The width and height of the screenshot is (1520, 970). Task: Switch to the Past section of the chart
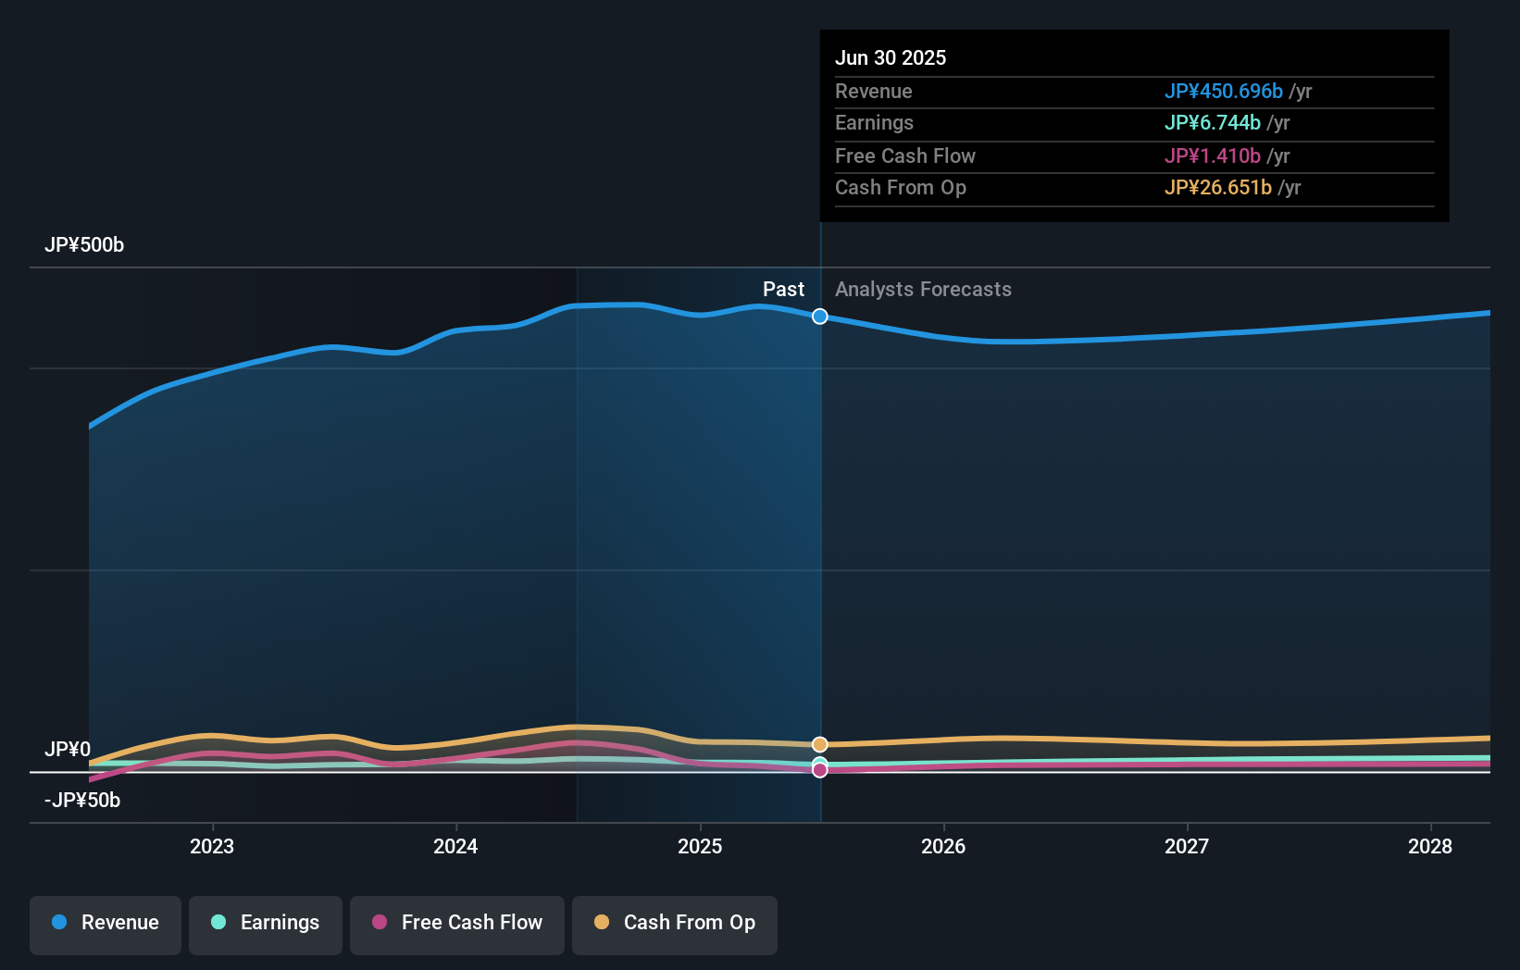784,289
